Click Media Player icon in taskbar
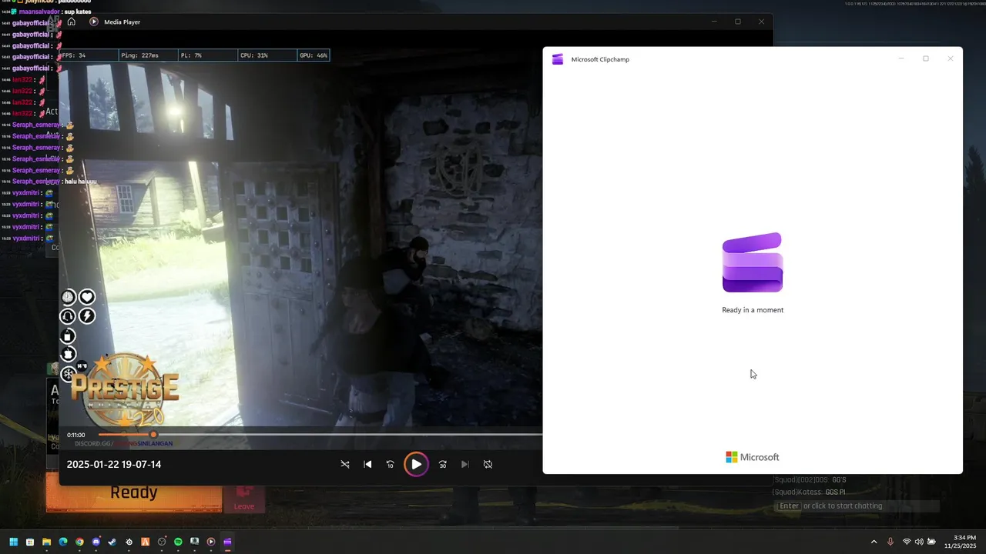 click(x=211, y=542)
